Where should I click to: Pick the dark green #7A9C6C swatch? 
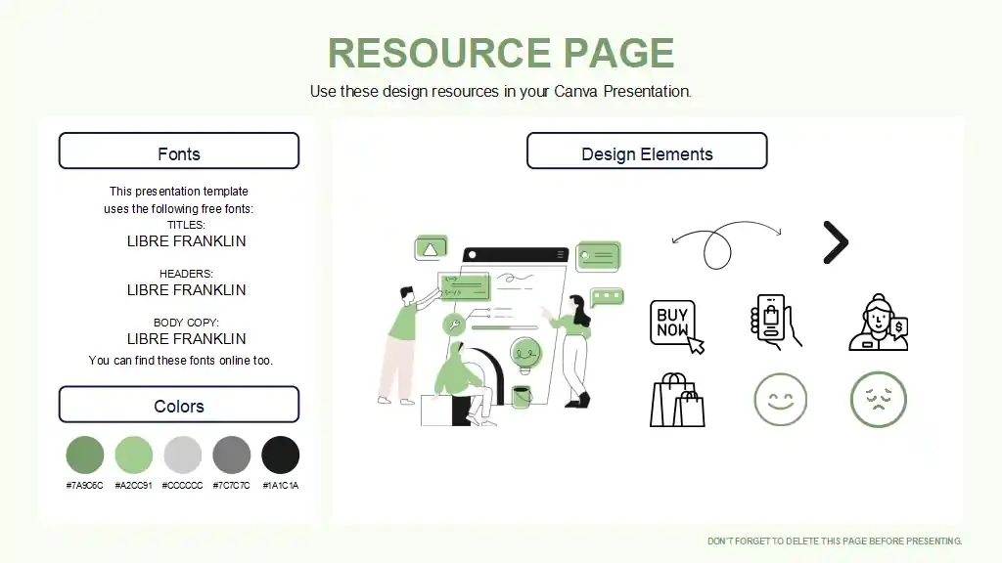pyautogui.click(x=85, y=455)
